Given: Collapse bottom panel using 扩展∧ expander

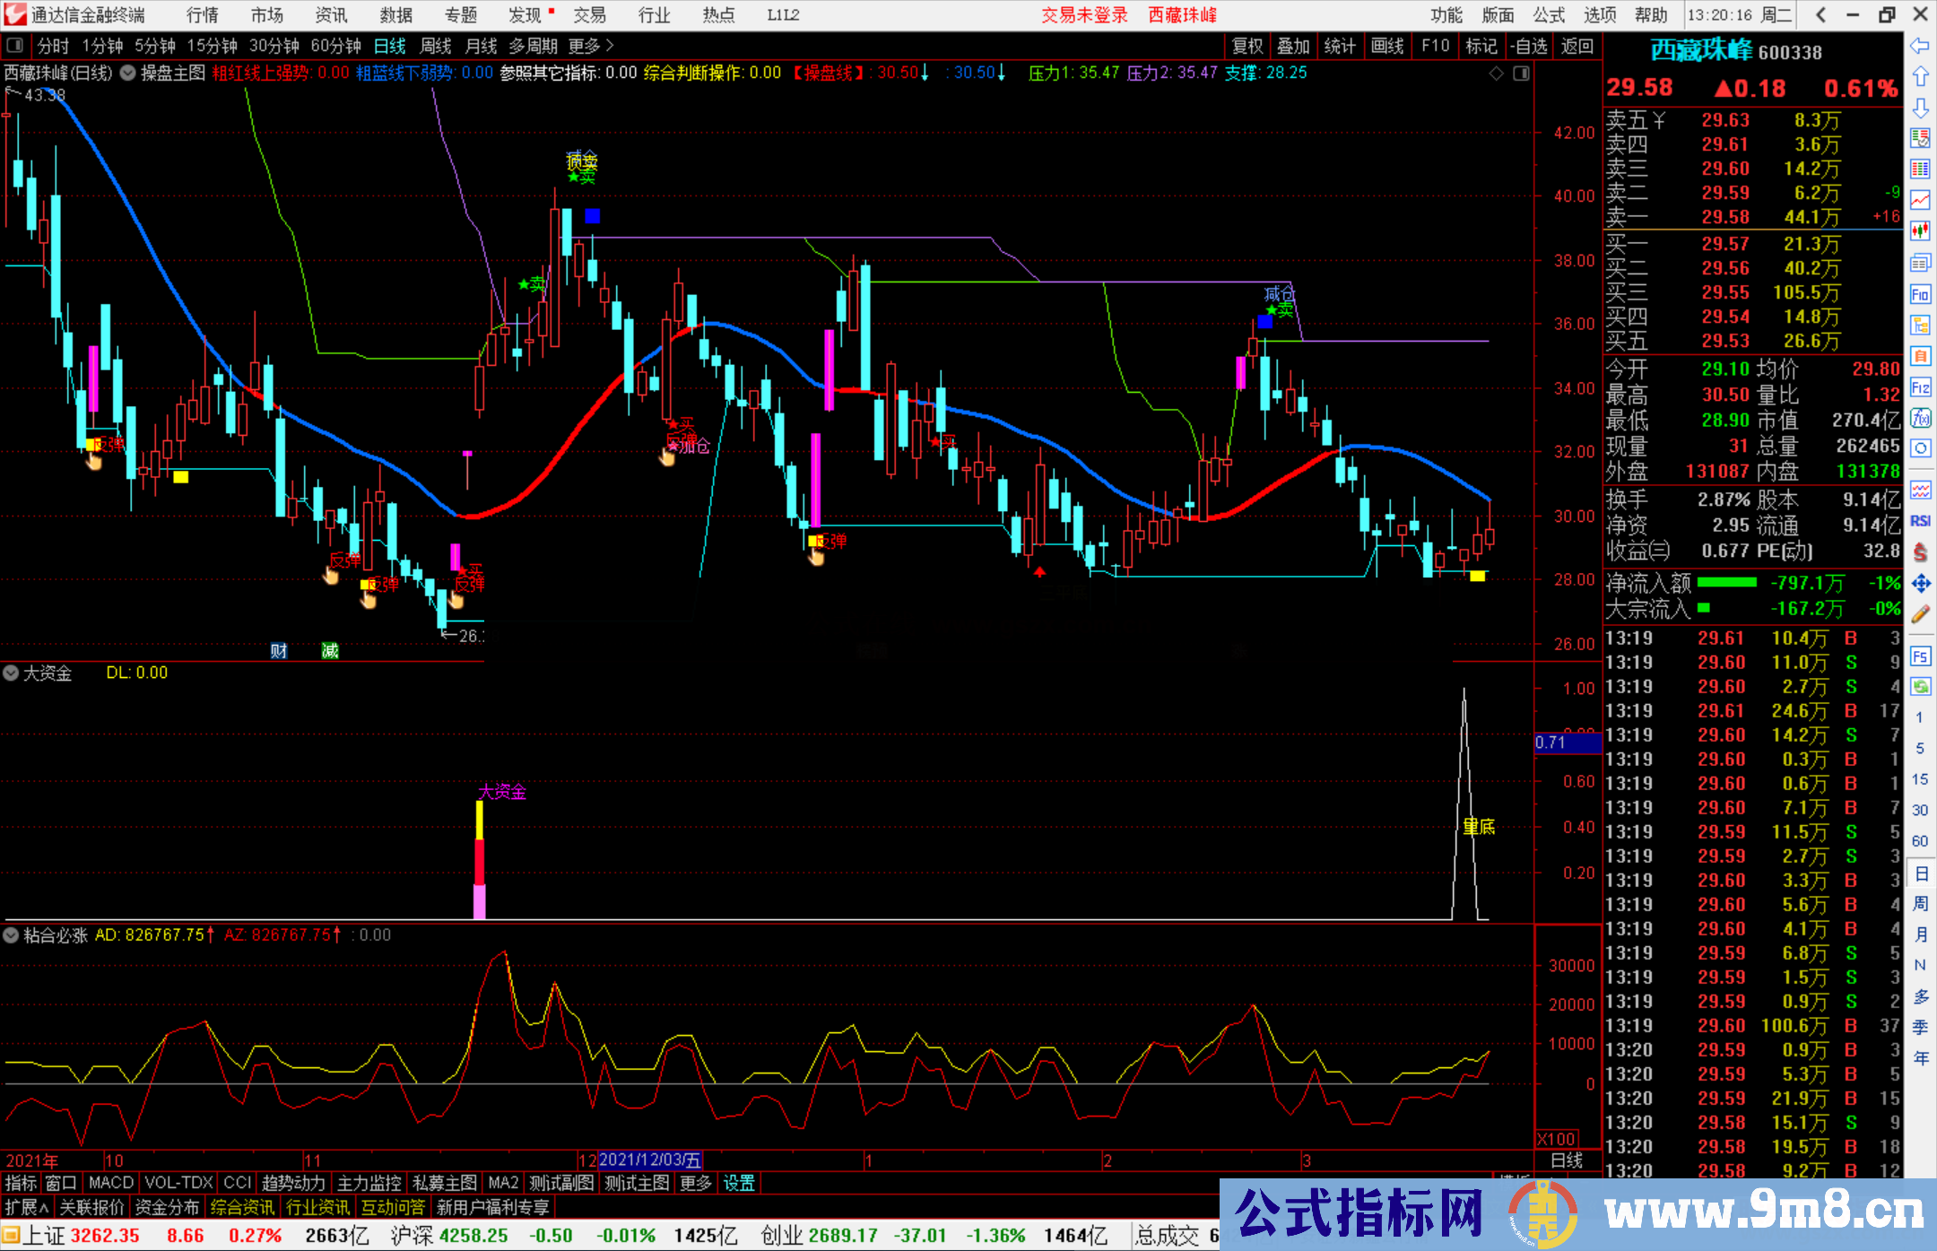Looking at the screenshot, I should point(27,1206).
